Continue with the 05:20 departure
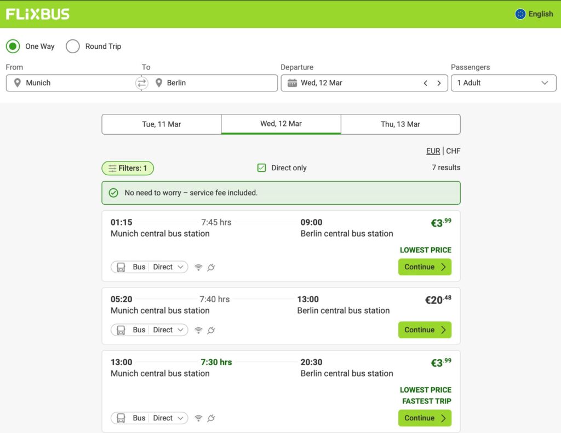This screenshot has height=433, width=561. [425, 330]
